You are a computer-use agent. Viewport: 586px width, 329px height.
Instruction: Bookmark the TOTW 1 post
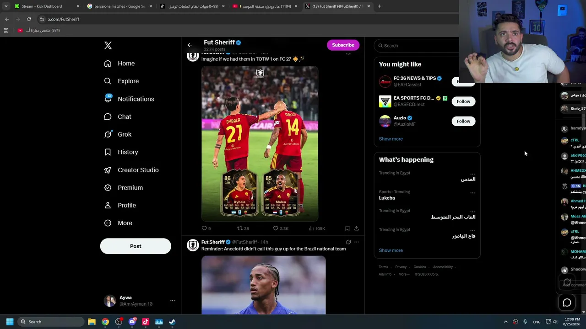[347, 228]
